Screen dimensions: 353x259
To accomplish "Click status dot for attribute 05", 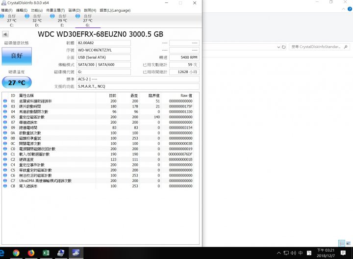I will [5, 117].
